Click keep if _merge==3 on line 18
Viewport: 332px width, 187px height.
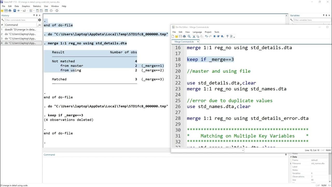[210, 59]
